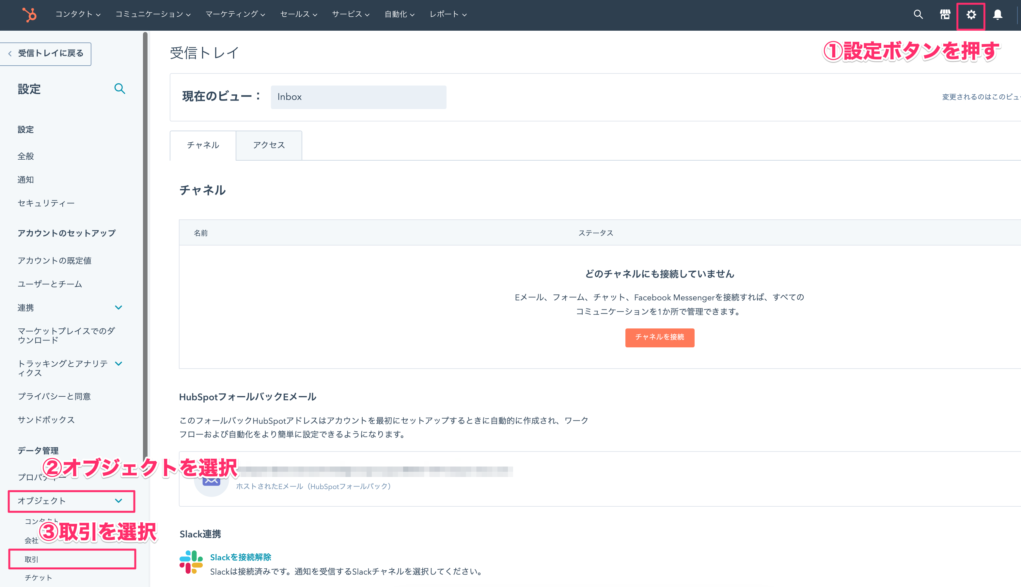The width and height of the screenshot is (1021, 587).
Task: Open 通知 settings
Action: coord(25,180)
